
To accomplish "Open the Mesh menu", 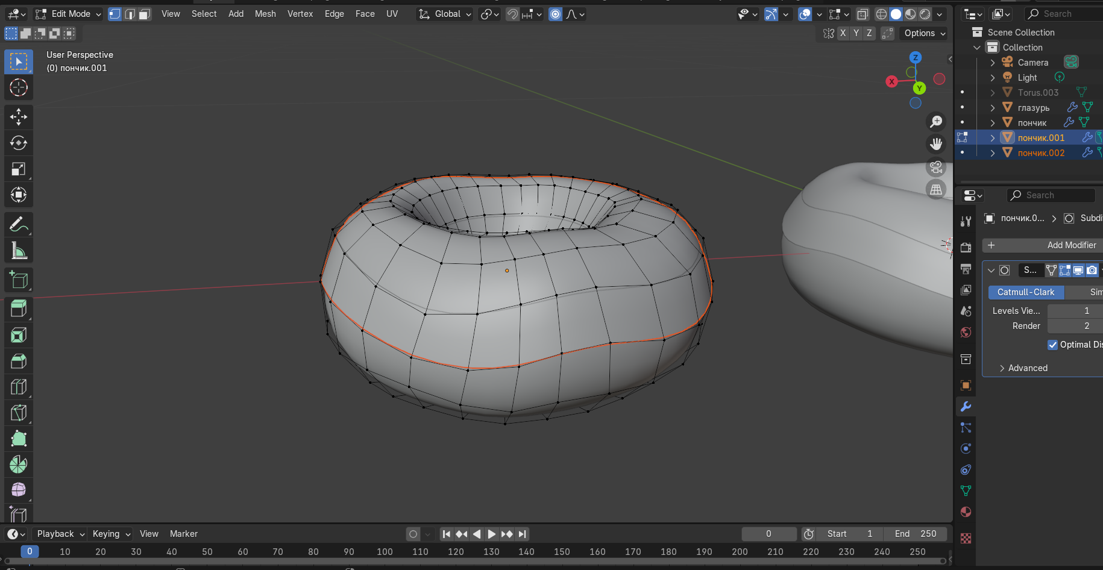I will [265, 14].
